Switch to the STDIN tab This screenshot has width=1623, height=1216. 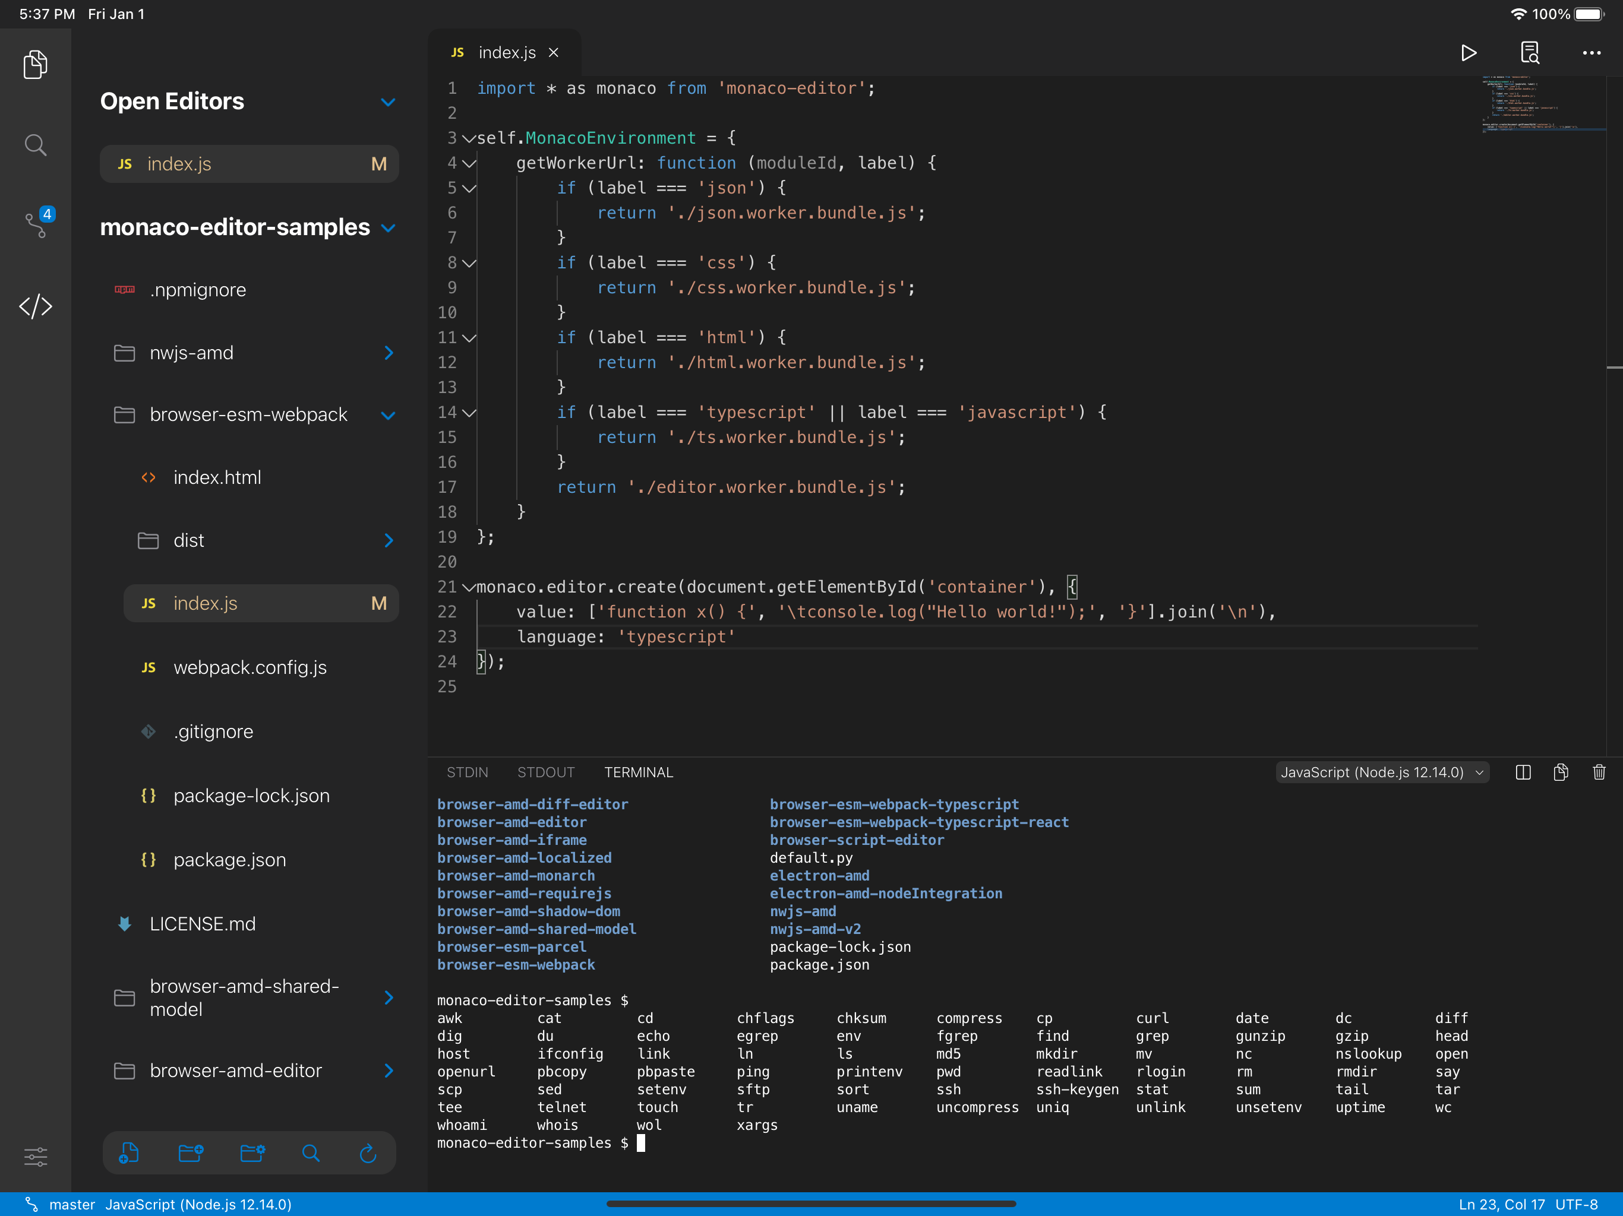tap(467, 772)
